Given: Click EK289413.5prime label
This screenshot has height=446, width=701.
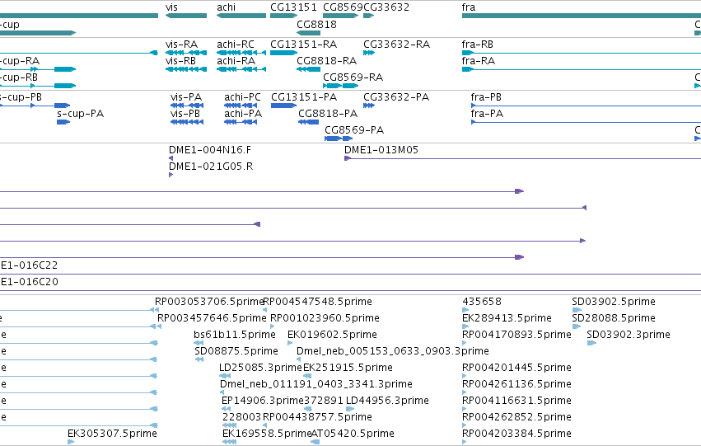Looking at the screenshot, I should [x=507, y=318].
